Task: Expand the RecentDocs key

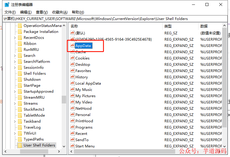Action: point(15,38)
